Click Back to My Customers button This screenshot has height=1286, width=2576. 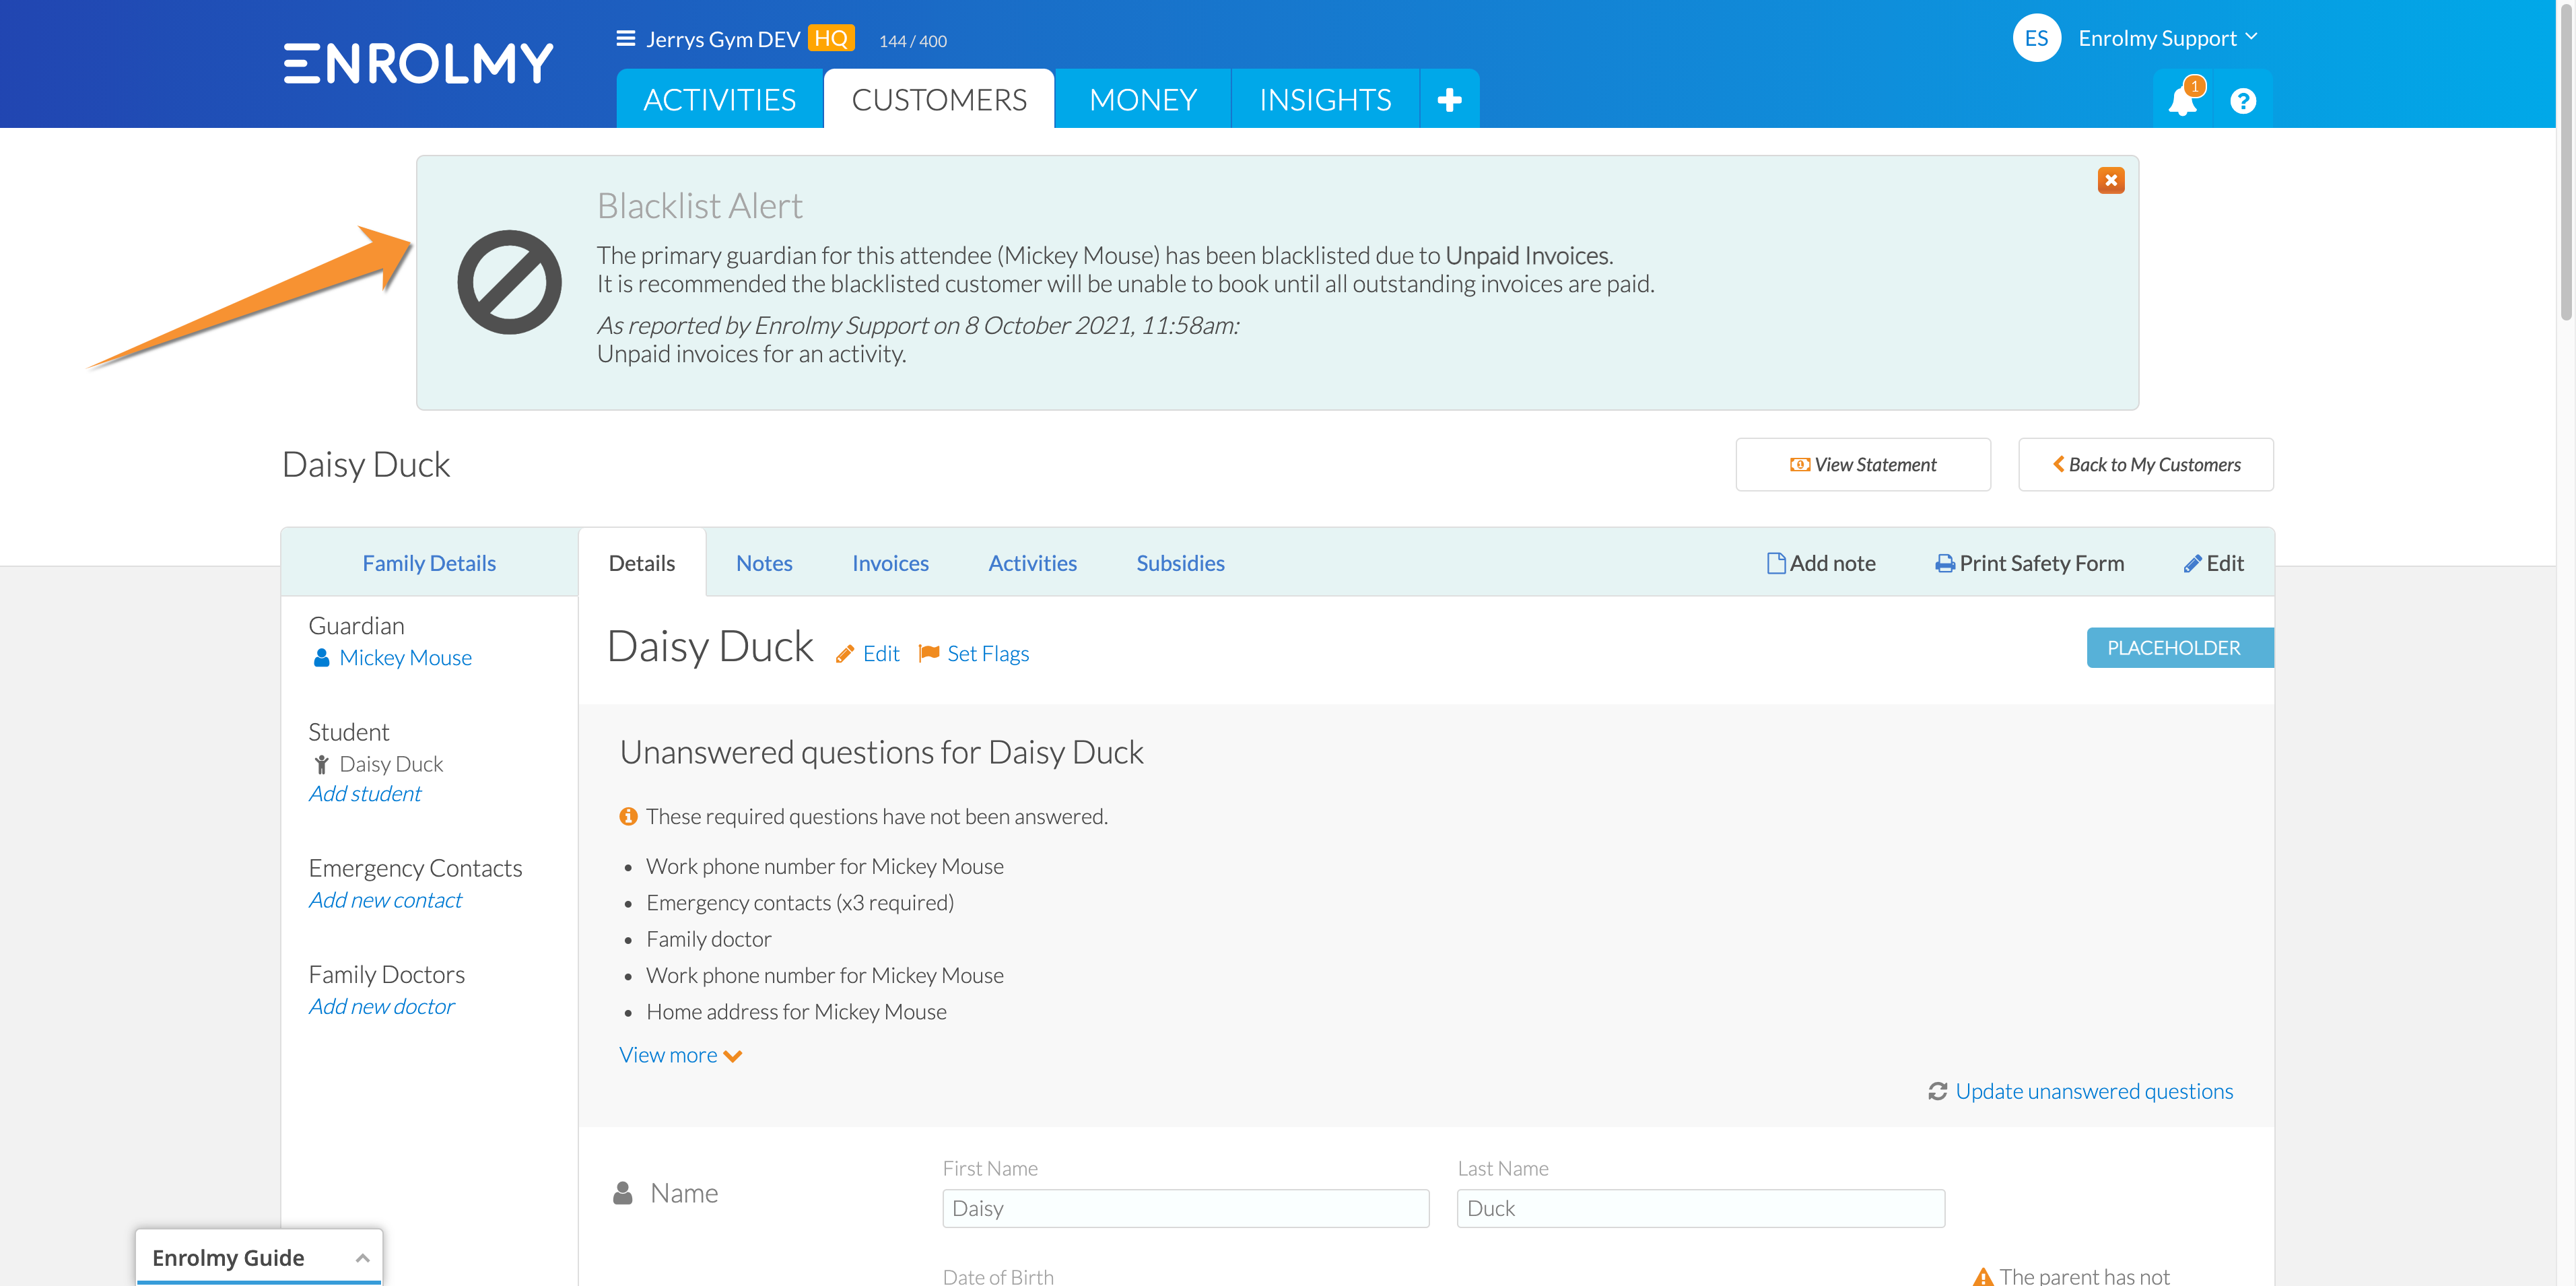click(x=2146, y=464)
